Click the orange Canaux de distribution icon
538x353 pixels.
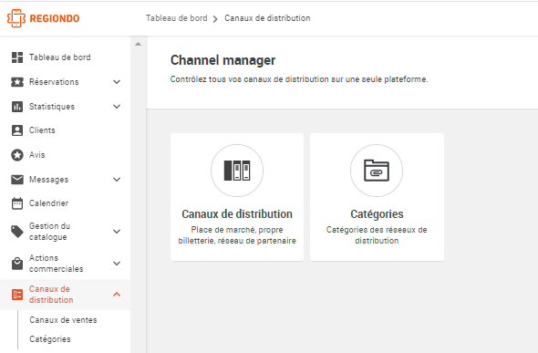click(x=17, y=295)
